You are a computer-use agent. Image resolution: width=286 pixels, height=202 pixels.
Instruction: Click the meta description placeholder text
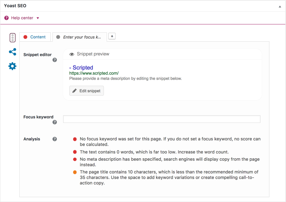click(x=125, y=79)
